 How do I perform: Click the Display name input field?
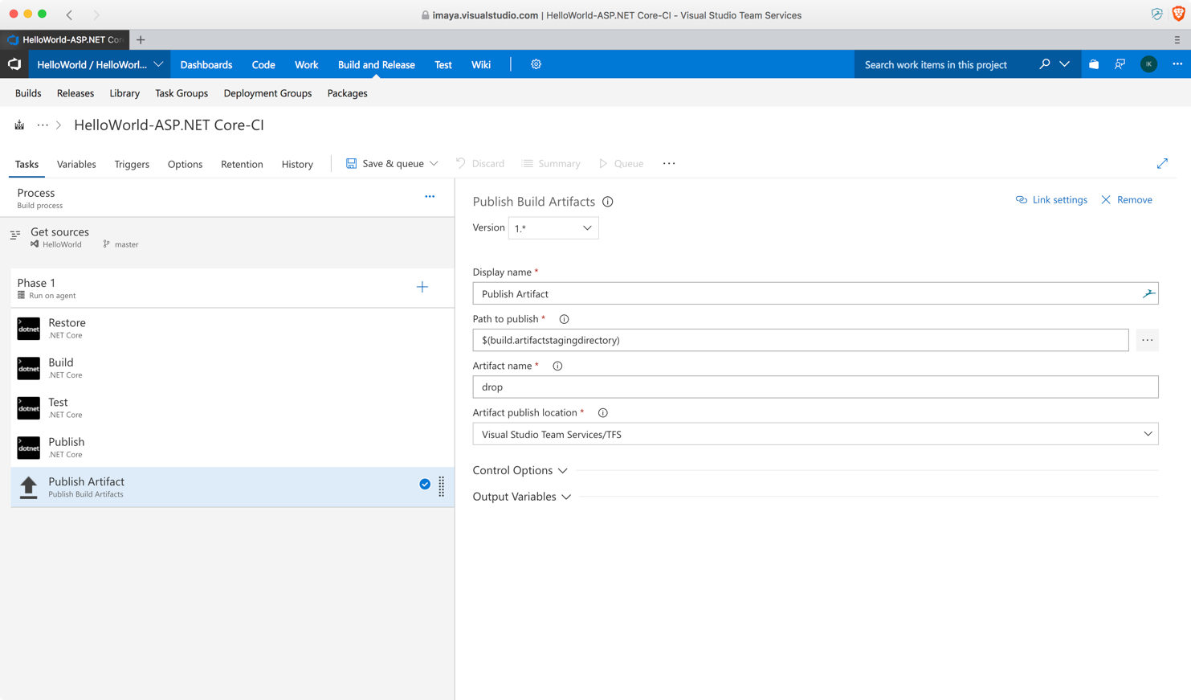coord(815,293)
